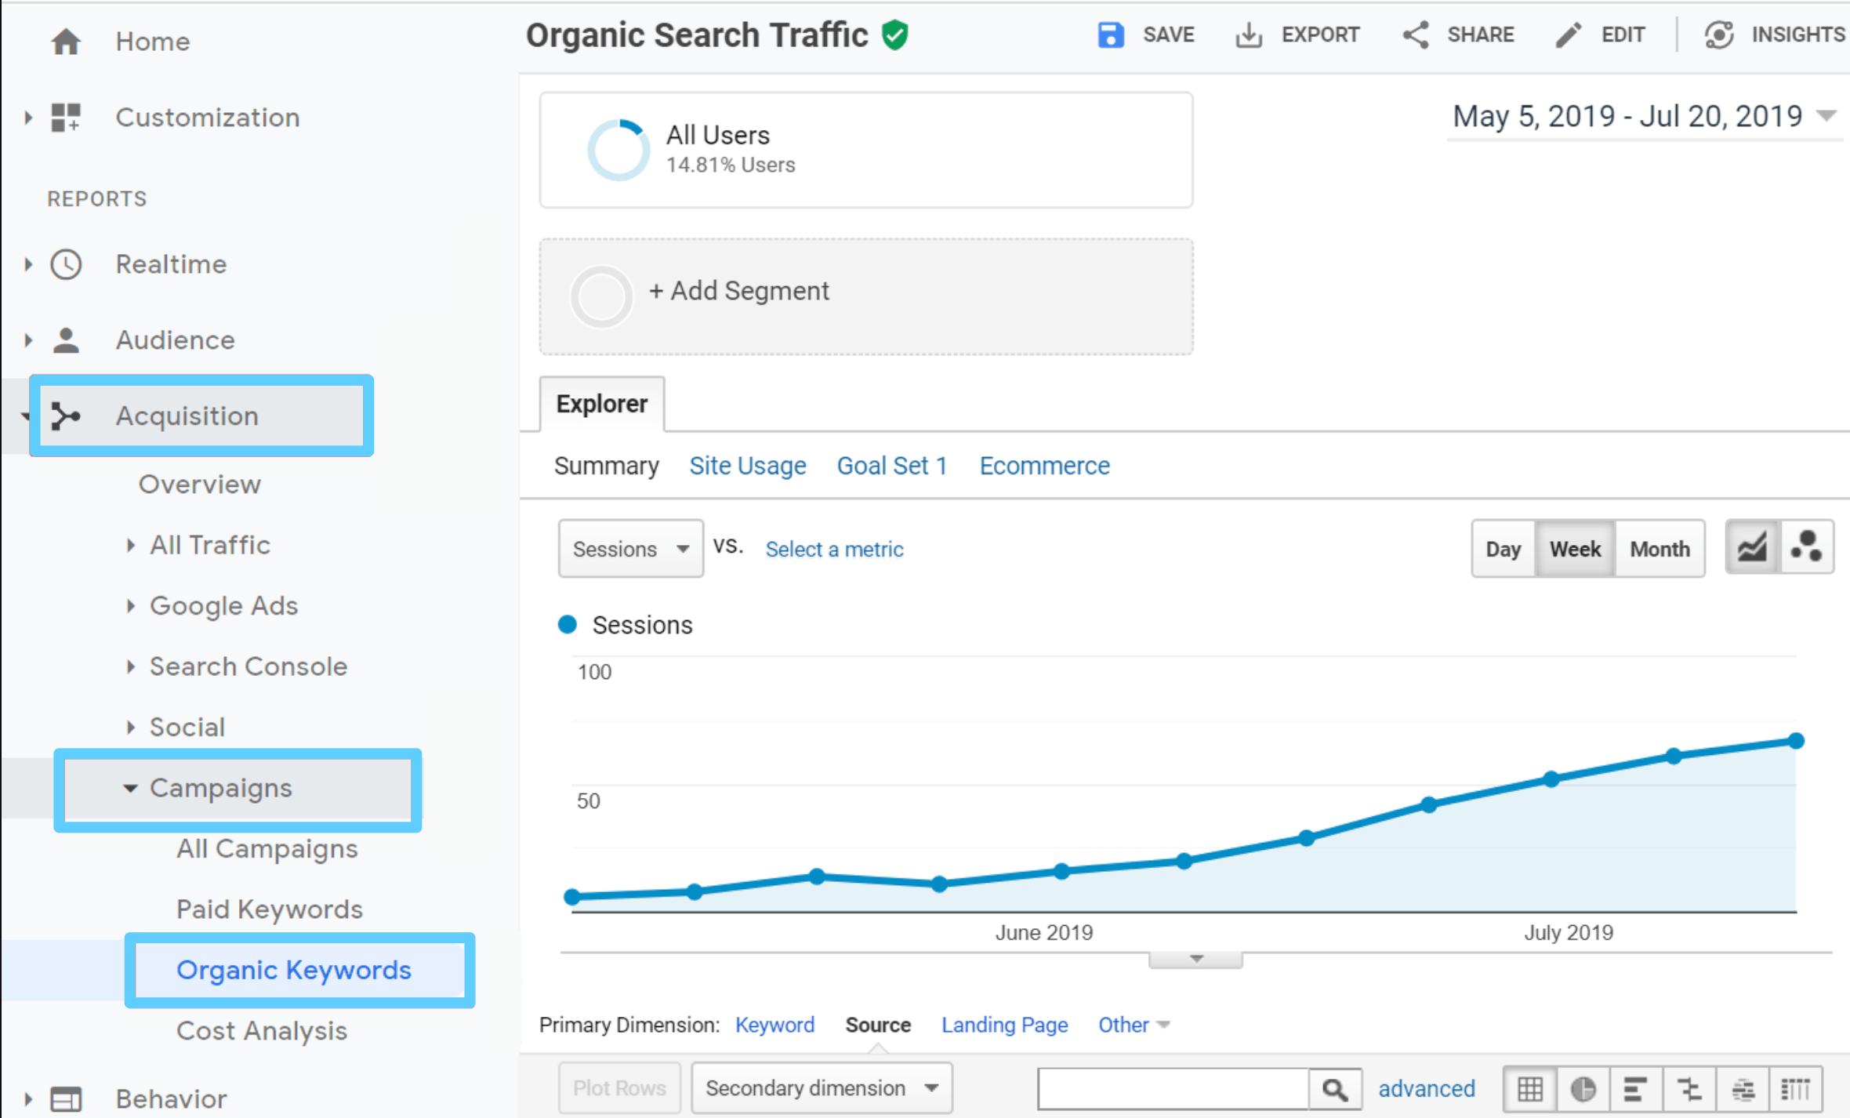
Task: Open Acquisition Overview report
Action: click(x=200, y=485)
